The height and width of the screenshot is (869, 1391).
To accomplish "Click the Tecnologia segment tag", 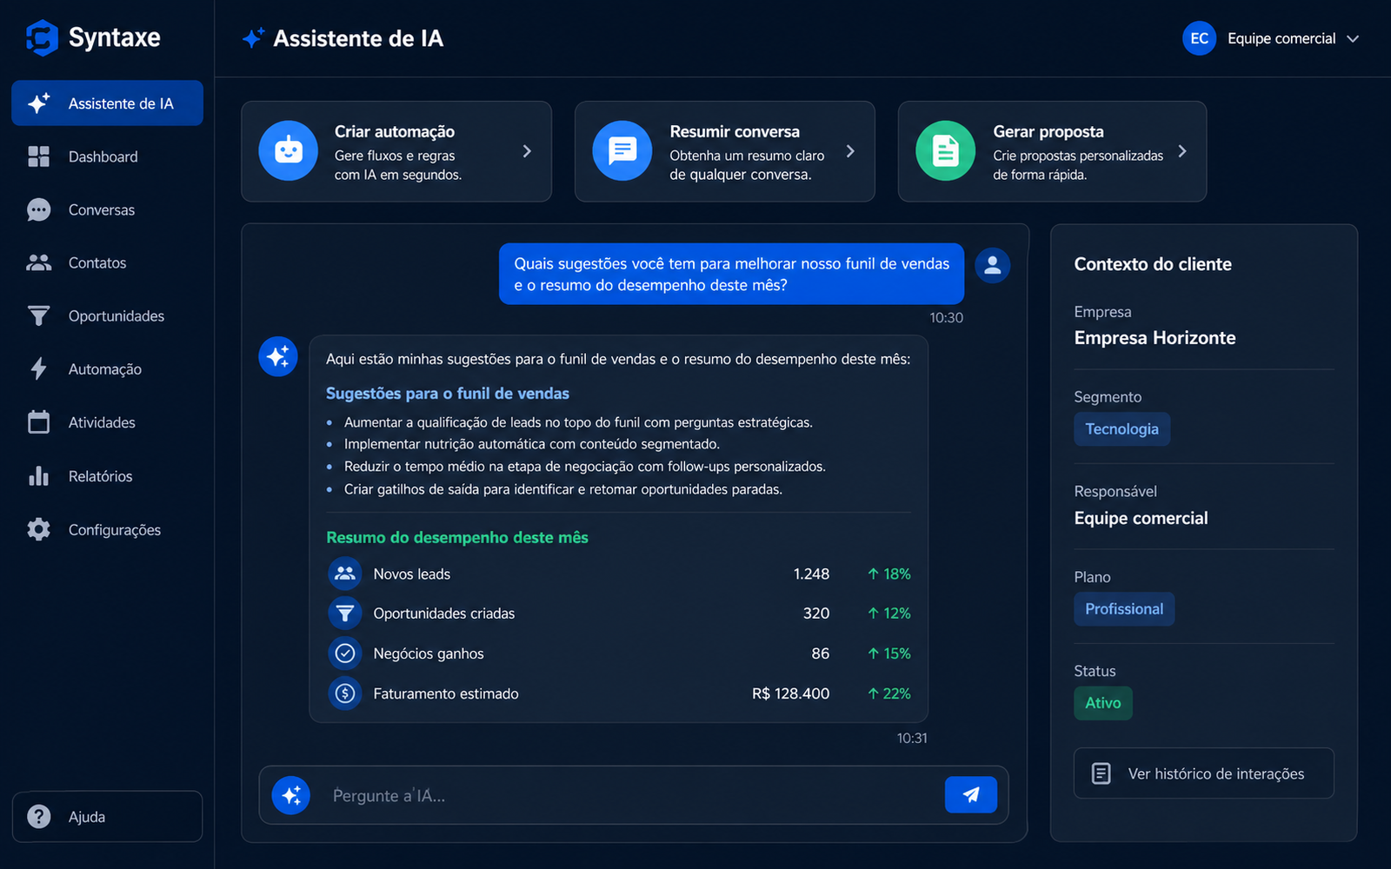I will (x=1121, y=429).
